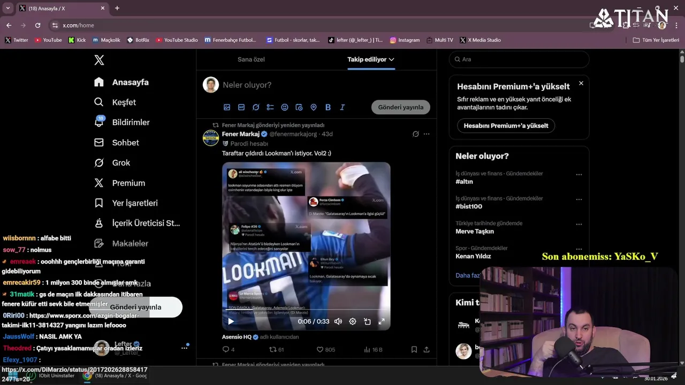Open a new browser tab
This screenshot has height=385, width=685.
point(117,8)
